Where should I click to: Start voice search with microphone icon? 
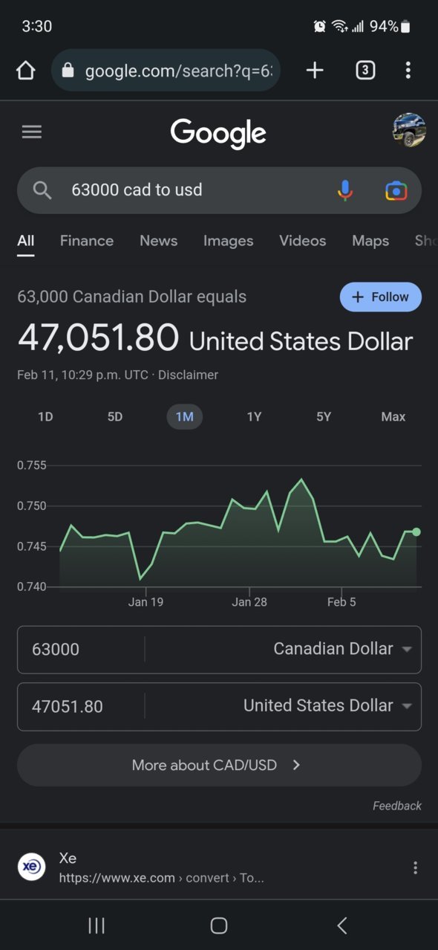click(345, 190)
